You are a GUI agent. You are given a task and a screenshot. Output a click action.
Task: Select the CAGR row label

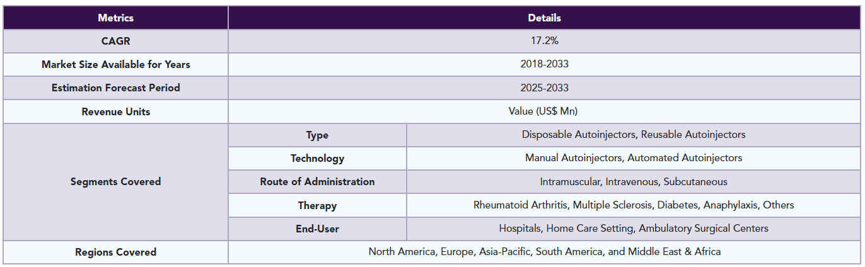click(115, 41)
